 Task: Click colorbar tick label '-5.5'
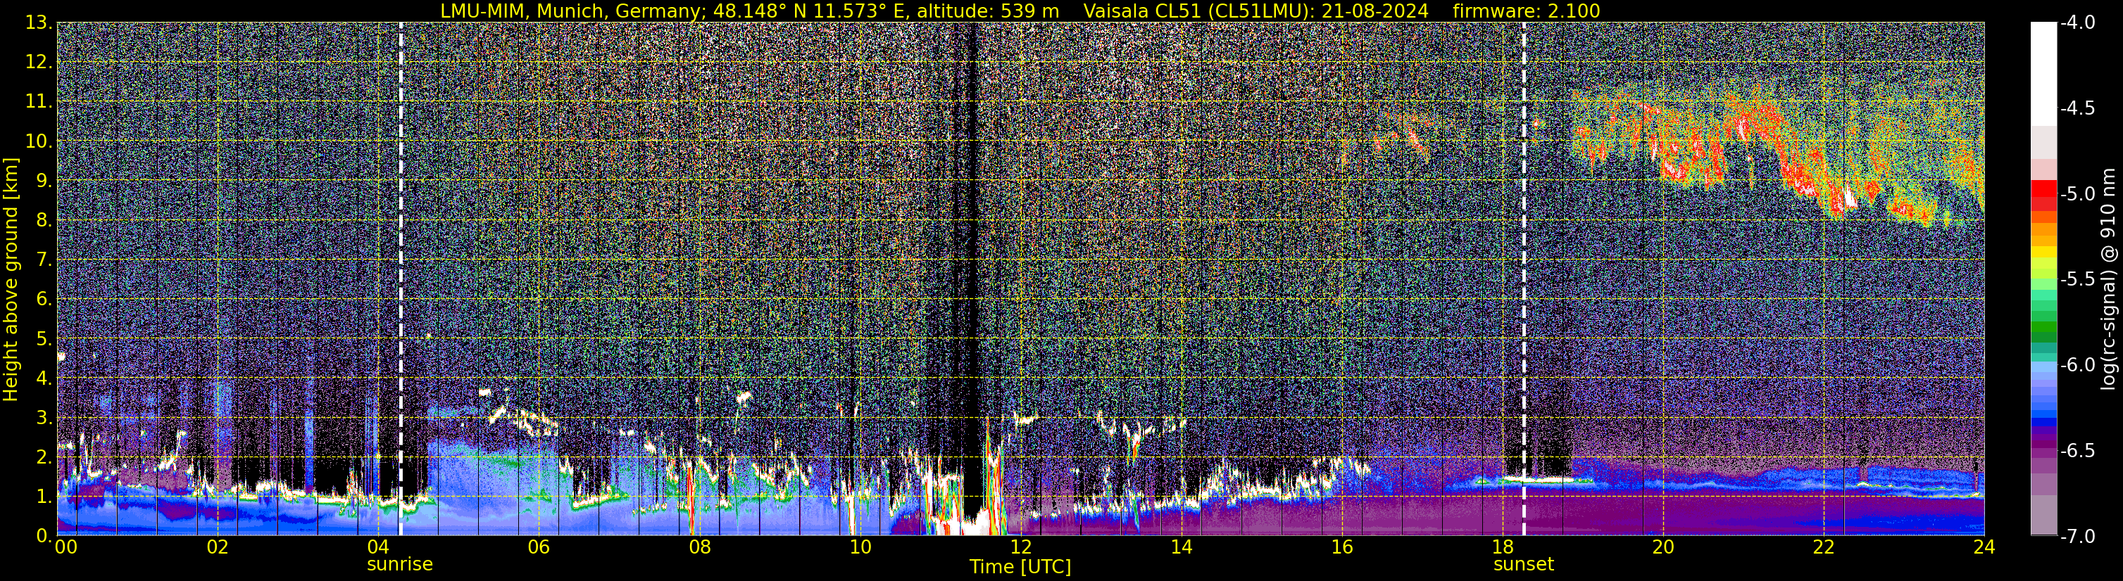coord(2078,280)
